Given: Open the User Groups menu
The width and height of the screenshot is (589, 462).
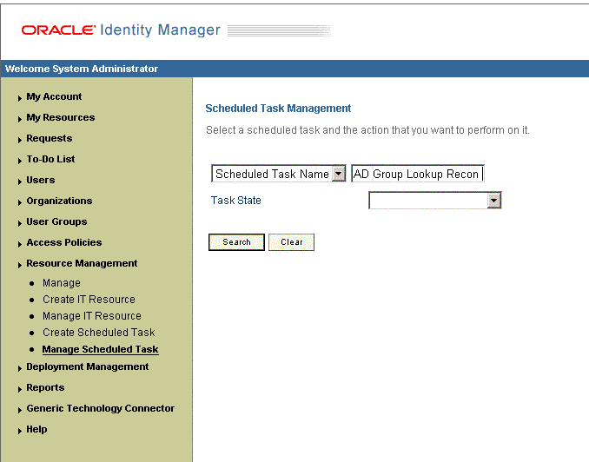Looking at the screenshot, I should [56, 222].
